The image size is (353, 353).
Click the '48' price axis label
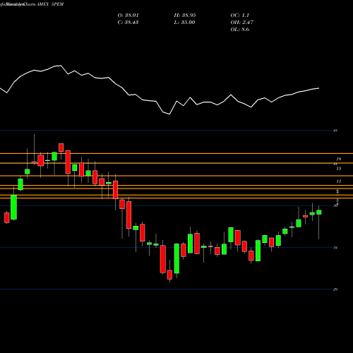click(x=335, y=131)
